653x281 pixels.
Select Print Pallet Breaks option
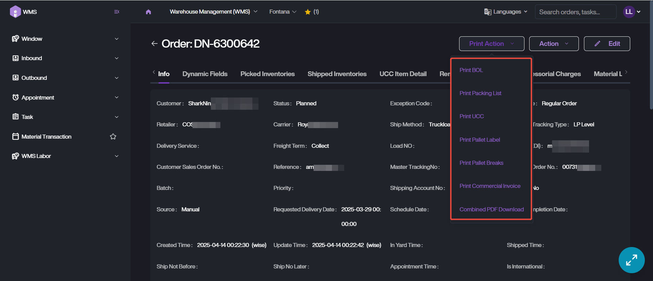click(x=481, y=163)
